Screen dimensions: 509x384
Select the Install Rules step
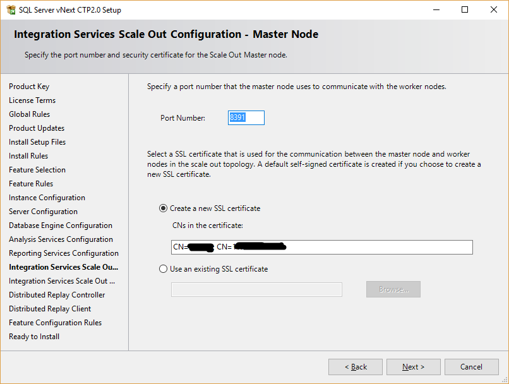[x=28, y=156]
